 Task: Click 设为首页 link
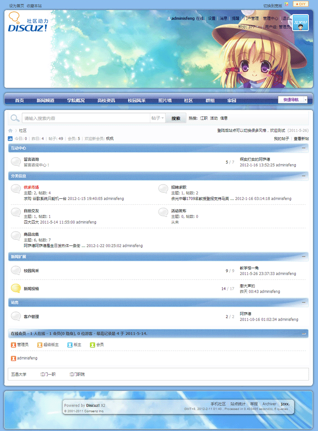point(16,6)
